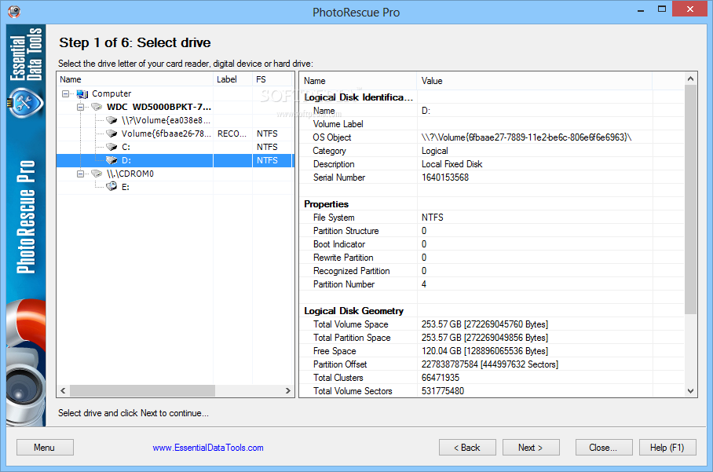713x472 pixels.
Task: Click up arrow of properties scrollbar
Action: click(690, 79)
